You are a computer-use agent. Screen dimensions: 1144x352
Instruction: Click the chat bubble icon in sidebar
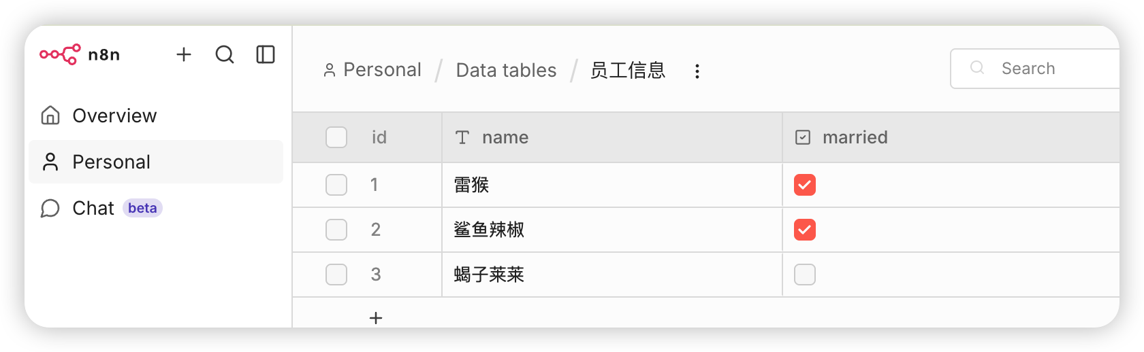[x=50, y=208]
